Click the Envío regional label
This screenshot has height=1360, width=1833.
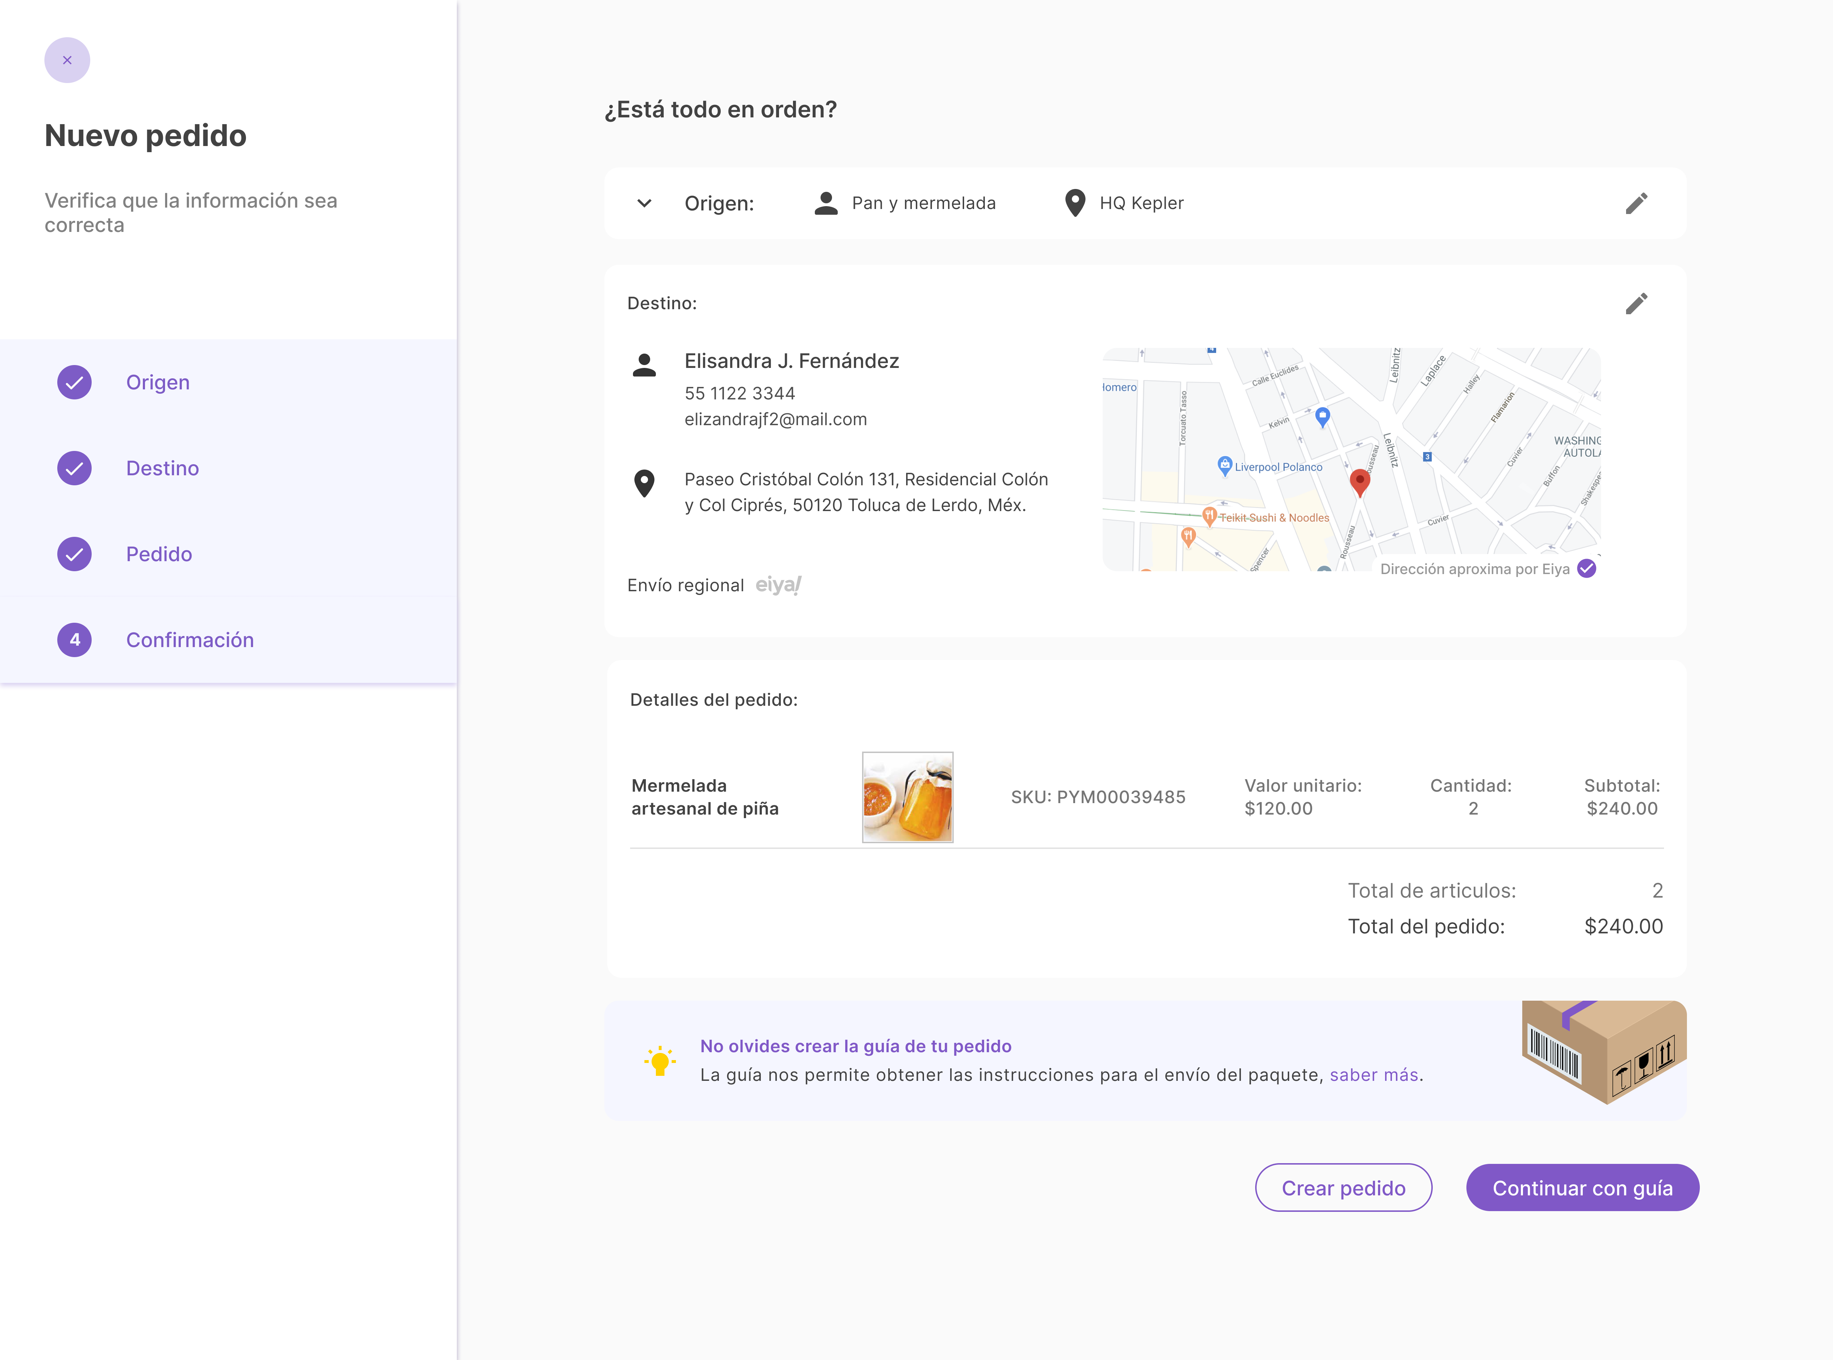685,585
